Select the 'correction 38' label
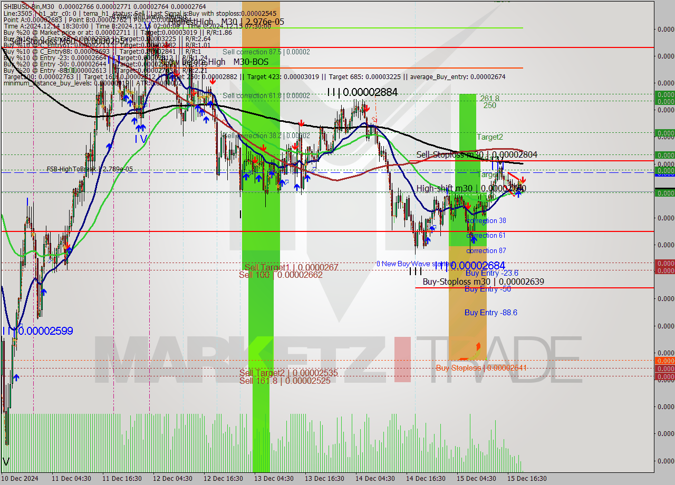This screenshot has height=485, width=675. pos(486,221)
